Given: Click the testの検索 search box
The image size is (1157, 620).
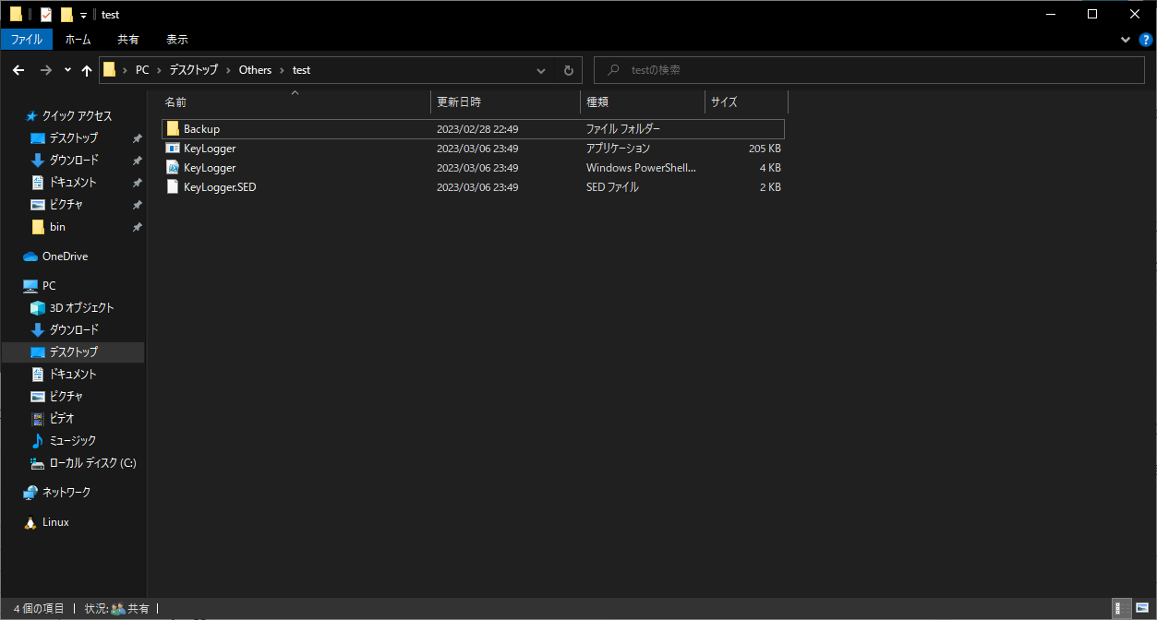Looking at the screenshot, I should pyautogui.click(x=868, y=70).
